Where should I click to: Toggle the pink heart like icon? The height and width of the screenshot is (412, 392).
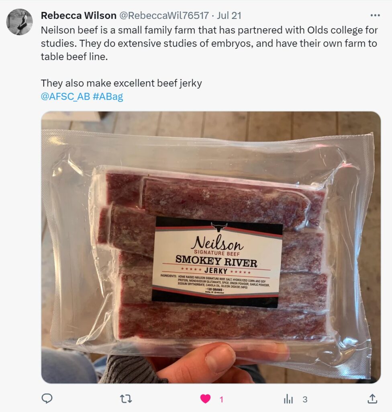[x=205, y=399]
